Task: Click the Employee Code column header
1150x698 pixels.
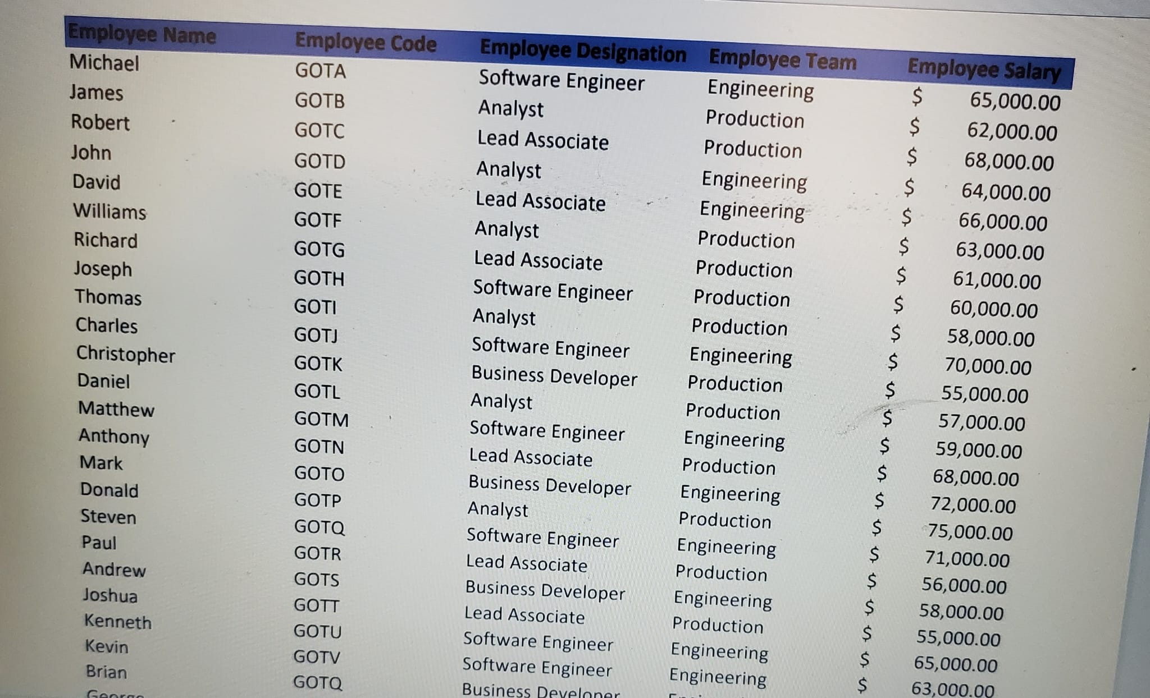Action: click(x=366, y=43)
